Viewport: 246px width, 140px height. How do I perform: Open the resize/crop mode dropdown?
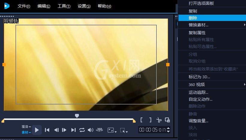point(124,130)
